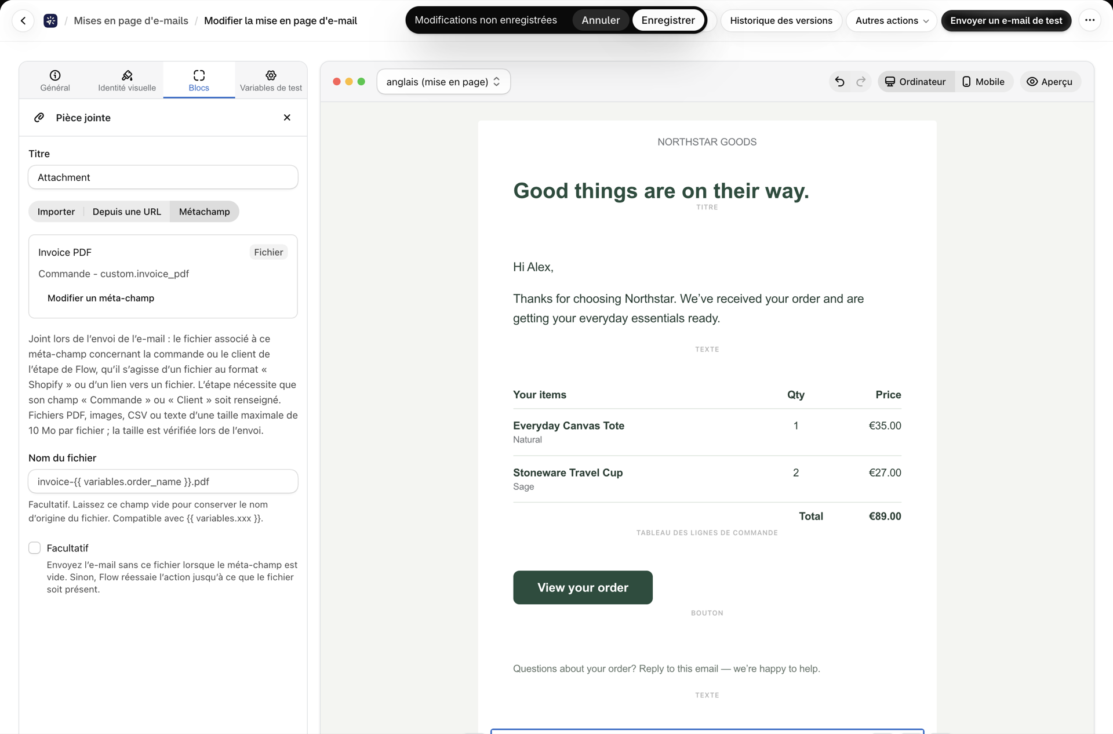Click Envoyer un e-mail de test

[x=1006, y=21]
